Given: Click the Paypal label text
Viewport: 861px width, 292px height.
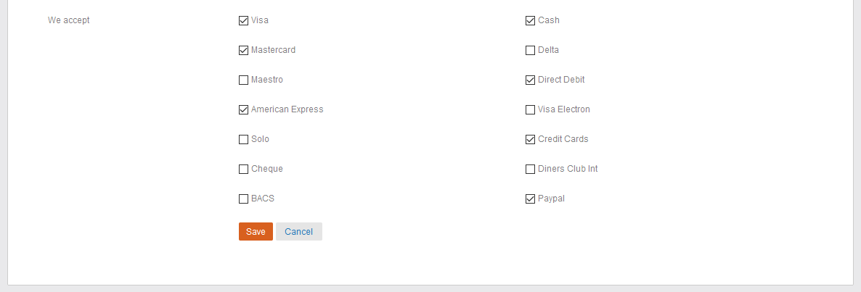Looking at the screenshot, I should point(551,199).
